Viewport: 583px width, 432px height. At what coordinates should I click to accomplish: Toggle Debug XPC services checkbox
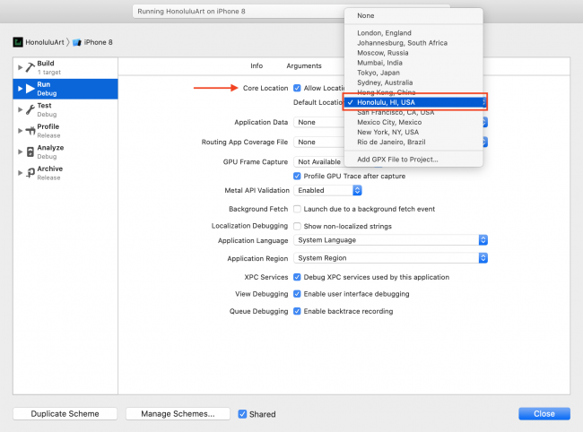point(297,277)
